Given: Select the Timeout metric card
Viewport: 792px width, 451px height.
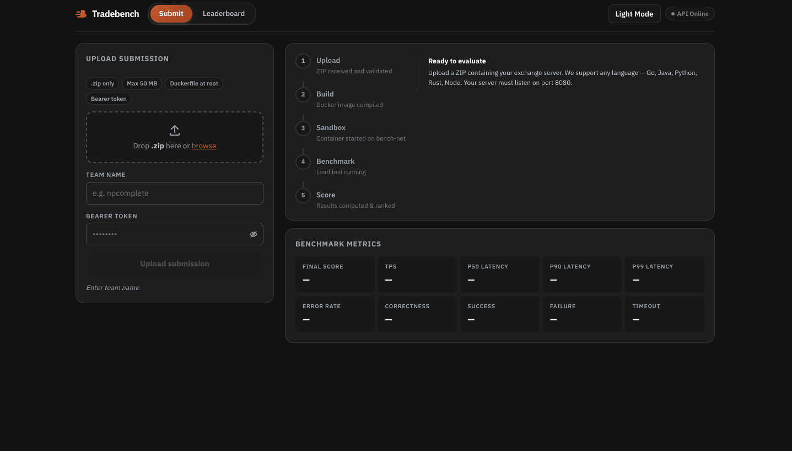Looking at the screenshot, I should coord(665,314).
